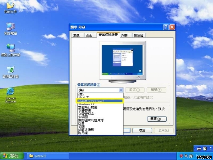Viewport: 213px width, 160px height.
Task: Choose 跑馬燈 screen saver option
Action: 101,133
